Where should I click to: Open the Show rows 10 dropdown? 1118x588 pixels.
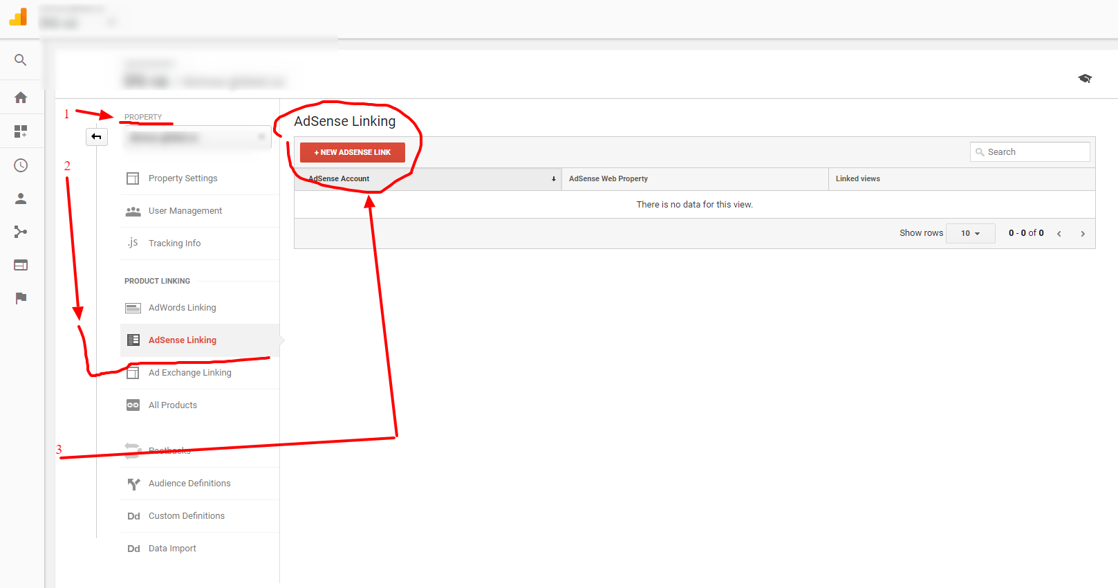point(970,233)
